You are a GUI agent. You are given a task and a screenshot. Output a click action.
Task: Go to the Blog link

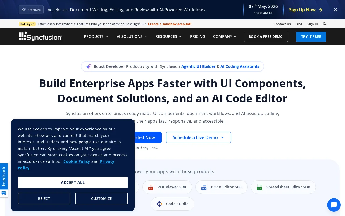[x=299, y=24]
